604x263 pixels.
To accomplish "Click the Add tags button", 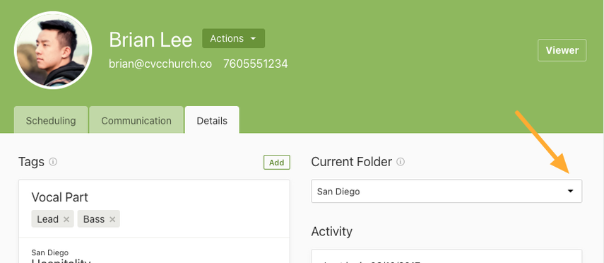I will click(x=277, y=163).
